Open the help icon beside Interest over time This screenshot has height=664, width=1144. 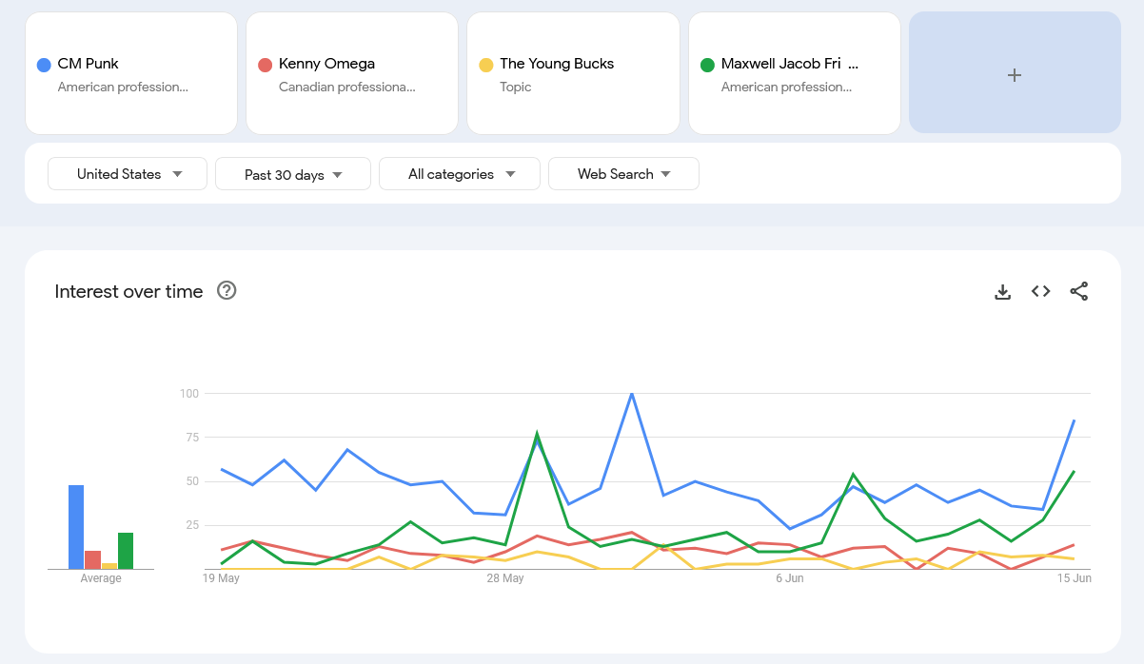coord(227,291)
